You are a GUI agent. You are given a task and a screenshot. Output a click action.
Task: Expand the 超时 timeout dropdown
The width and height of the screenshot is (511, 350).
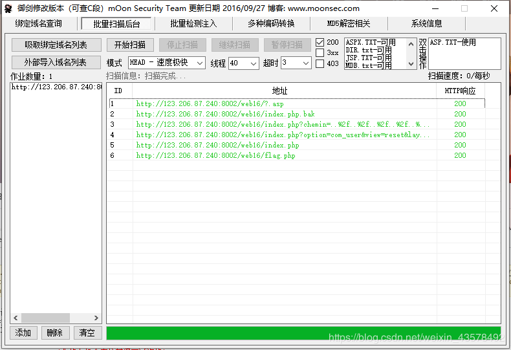click(x=296, y=63)
